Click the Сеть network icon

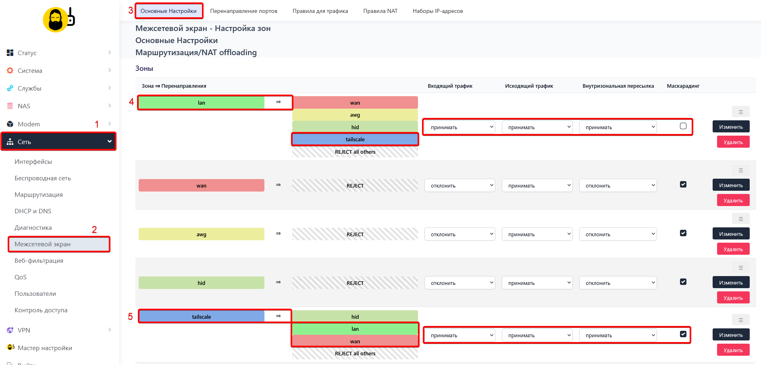[x=10, y=141]
